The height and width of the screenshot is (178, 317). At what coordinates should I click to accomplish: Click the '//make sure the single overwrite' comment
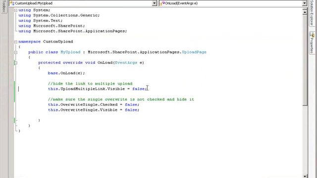pos(121,99)
